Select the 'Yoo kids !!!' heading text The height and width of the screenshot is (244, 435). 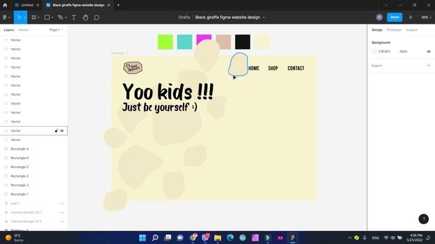pos(168,91)
